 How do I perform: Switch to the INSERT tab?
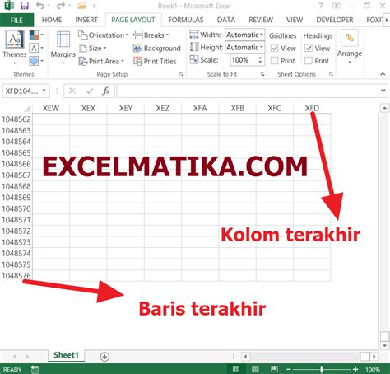point(86,20)
